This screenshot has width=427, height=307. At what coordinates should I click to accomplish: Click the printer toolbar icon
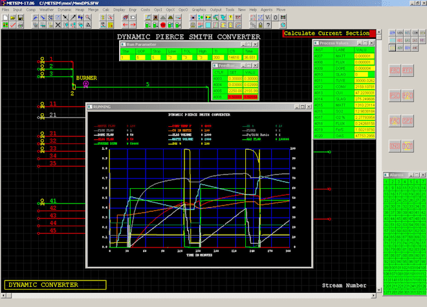tap(20, 25)
